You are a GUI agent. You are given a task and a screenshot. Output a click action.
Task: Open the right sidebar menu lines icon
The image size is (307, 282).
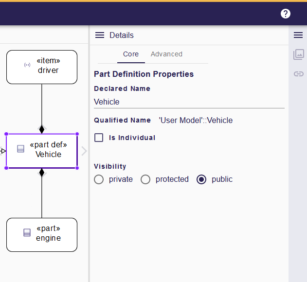point(298,35)
